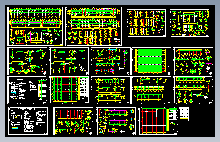Open the third-row sheet with three portal frame elevations

tap(111, 90)
